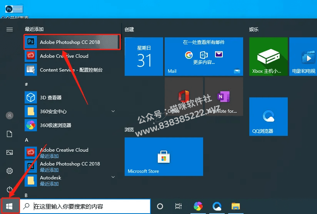This screenshot has height=214, width=317.
Task: Open the Autodesk folder entry
Action: pyautogui.click(x=72, y=181)
